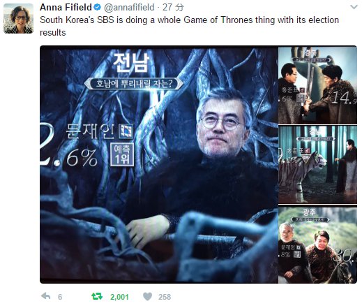Click the reply arrow icon
This screenshot has width=362, height=306.
point(45,296)
